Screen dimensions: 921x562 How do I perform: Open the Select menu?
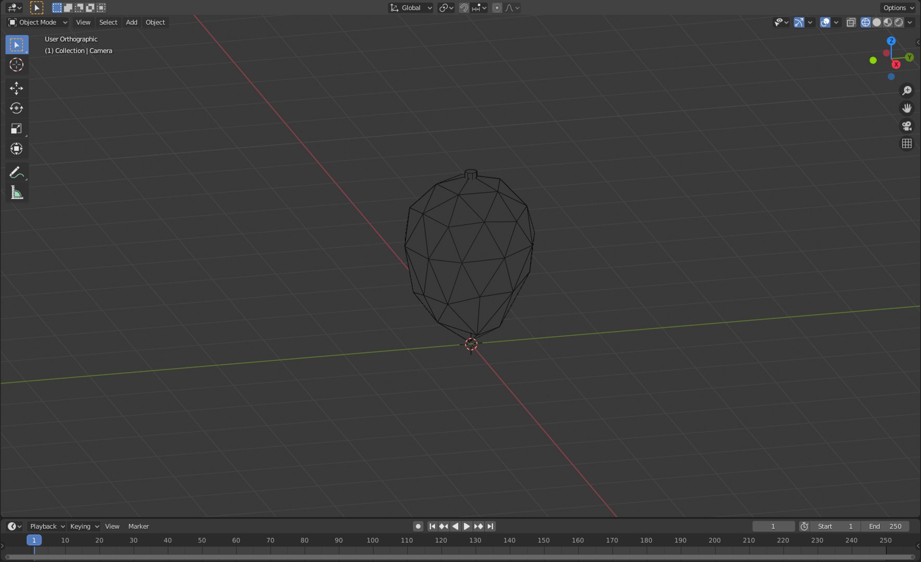[108, 22]
